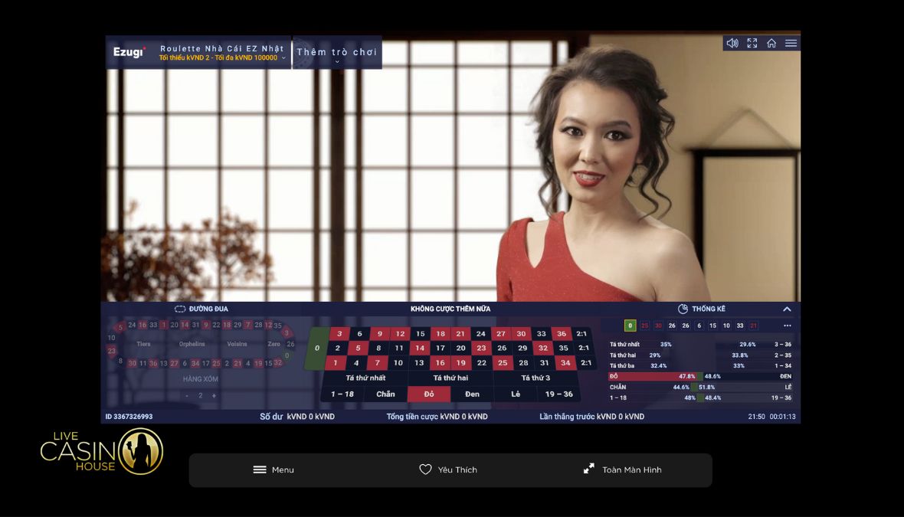This screenshot has width=904, height=517.
Task: Click the fullscreen icon in top-right toolbar
Action: (752, 44)
